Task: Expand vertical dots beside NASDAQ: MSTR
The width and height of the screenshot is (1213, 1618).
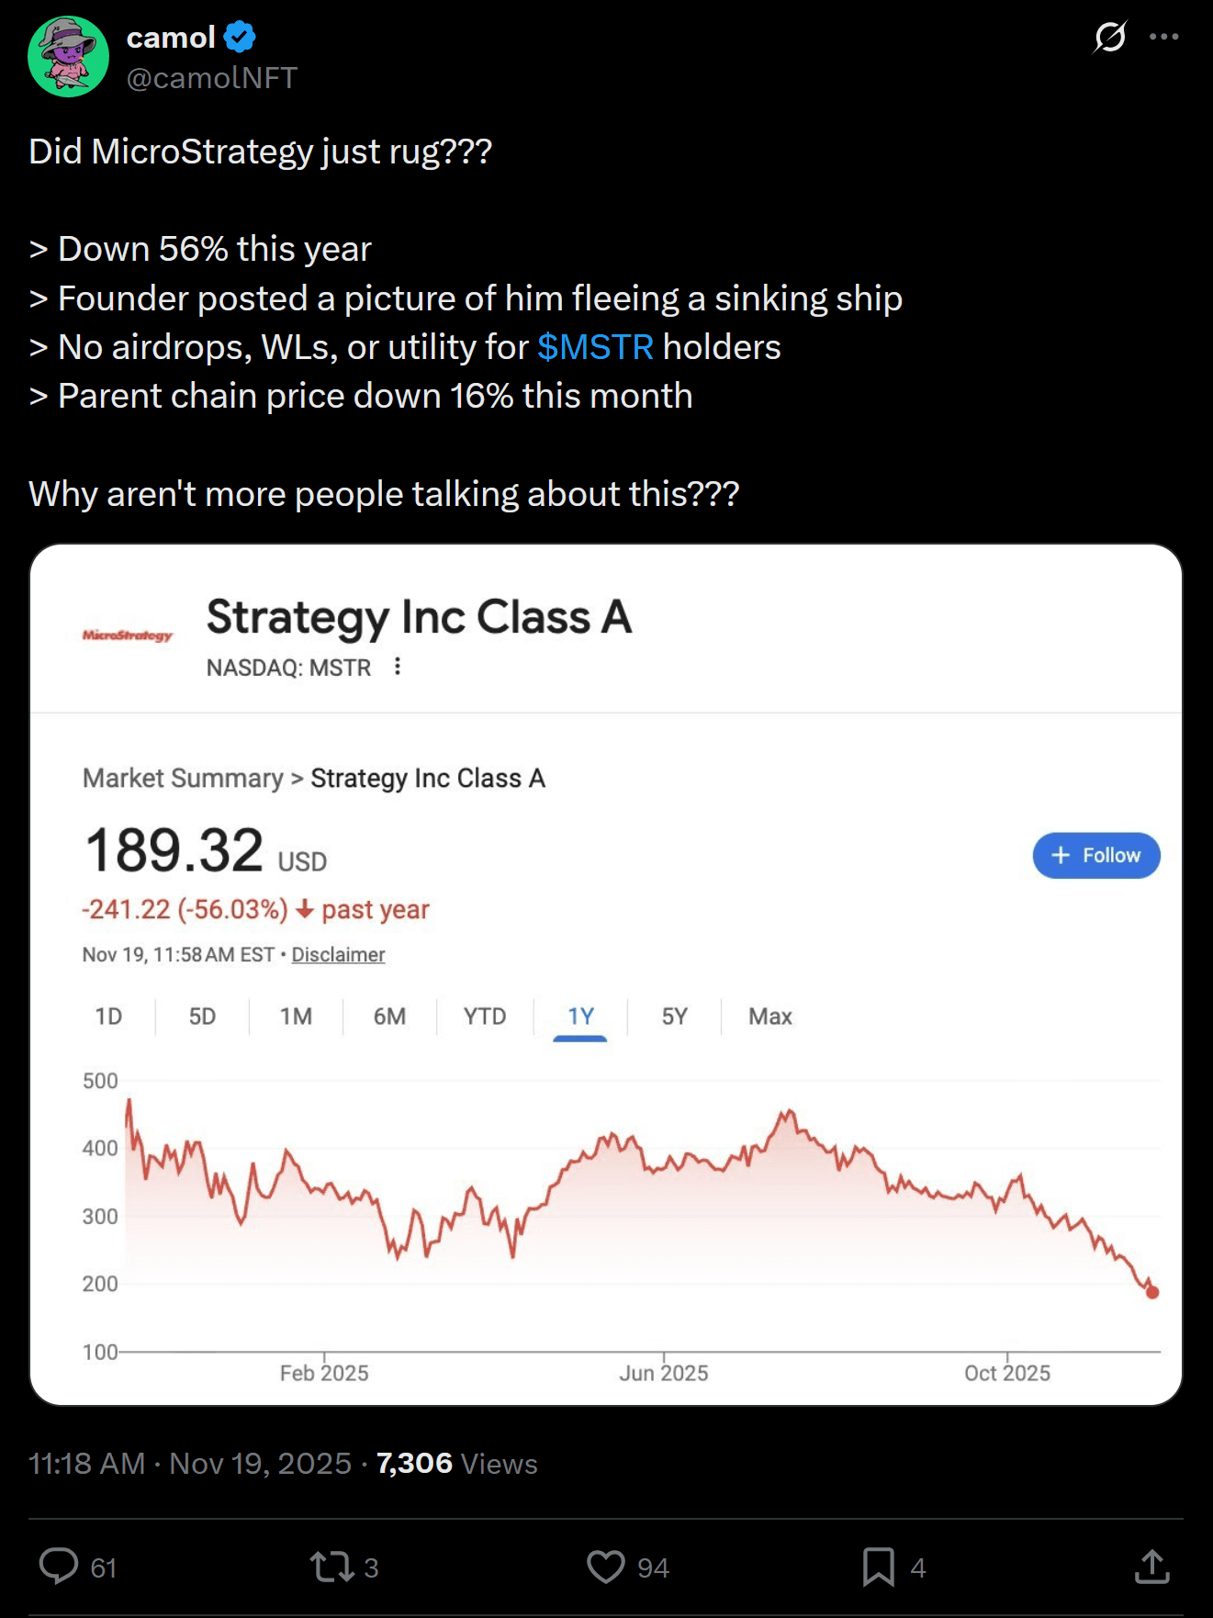Action: click(x=398, y=667)
